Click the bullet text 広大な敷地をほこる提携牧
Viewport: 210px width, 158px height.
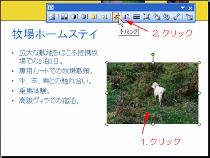point(59,53)
